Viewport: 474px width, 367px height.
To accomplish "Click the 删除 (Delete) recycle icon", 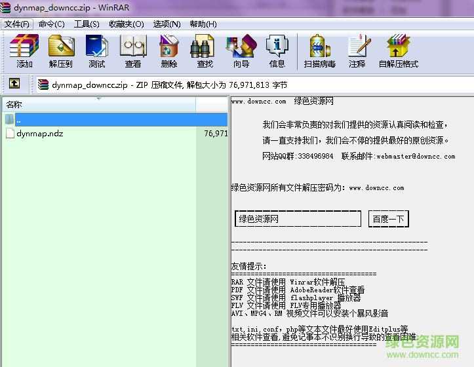I will click(x=169, y=51).
